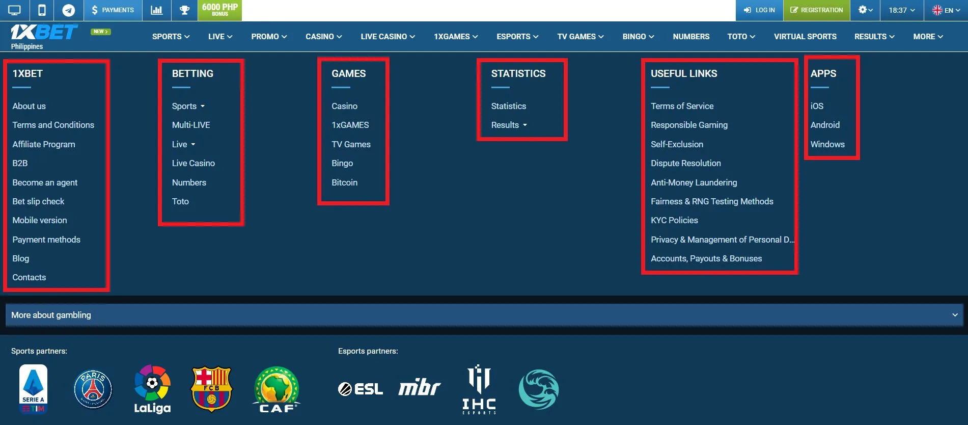968x425 pixels.
Task: Expand the Live Casino main menu
Action: 388,37
